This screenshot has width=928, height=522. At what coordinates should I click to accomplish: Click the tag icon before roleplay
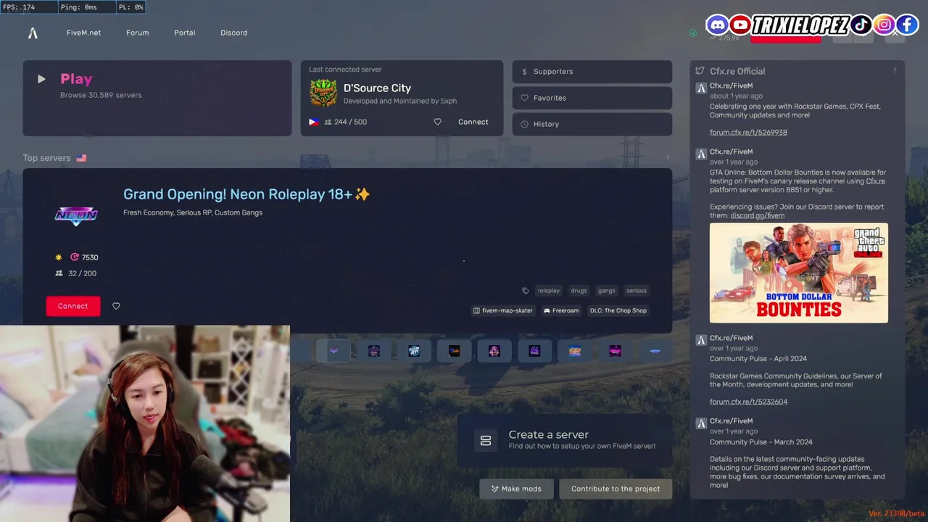526,291
